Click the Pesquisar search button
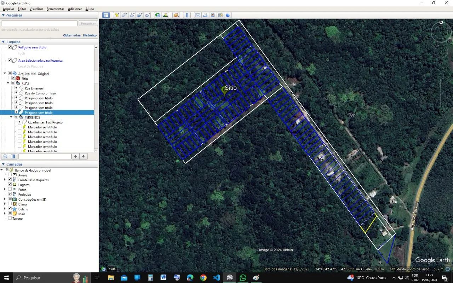The width and height of the screenshot is (453, 283). (88, 23)
